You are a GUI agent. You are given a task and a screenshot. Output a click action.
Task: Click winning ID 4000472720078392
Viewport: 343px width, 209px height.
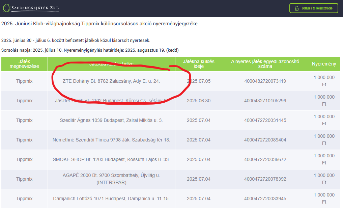pyautogui.click(x=265, y=179)
